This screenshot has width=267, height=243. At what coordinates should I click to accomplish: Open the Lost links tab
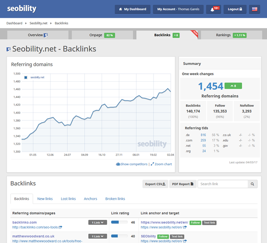click(x=68, y=199)
